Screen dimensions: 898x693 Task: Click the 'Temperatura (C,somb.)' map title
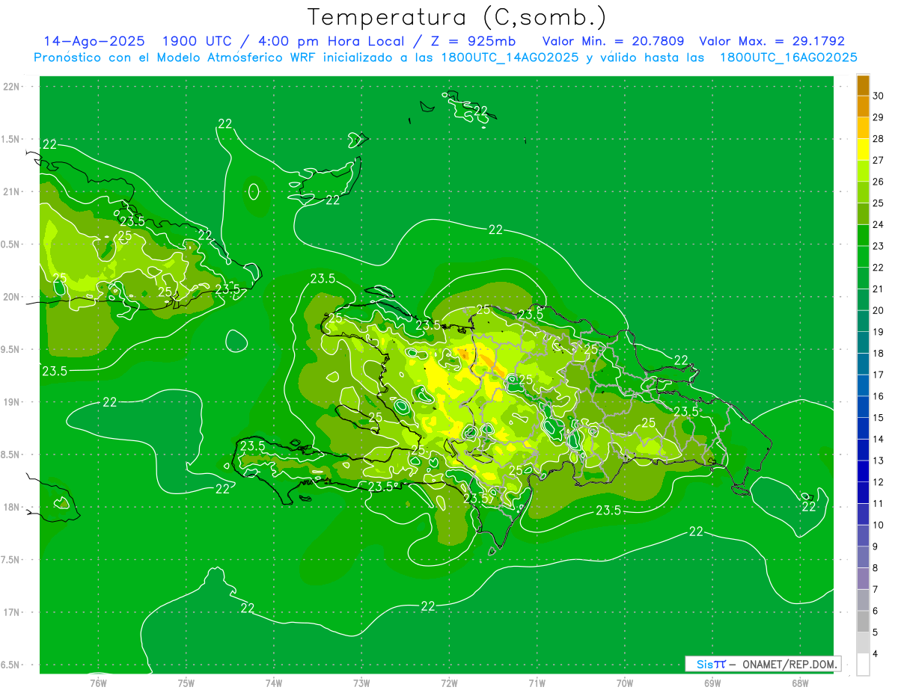point(456,17)
